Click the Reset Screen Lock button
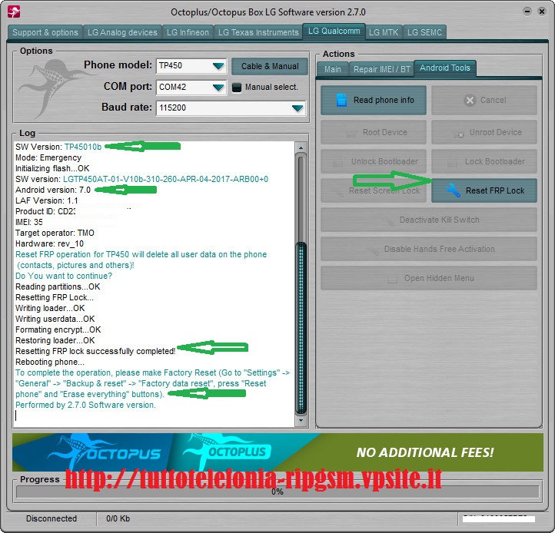This screenshot has height=533, width=555. point(374,190)
